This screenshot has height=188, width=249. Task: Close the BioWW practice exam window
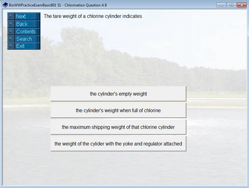tap(241, 5)
